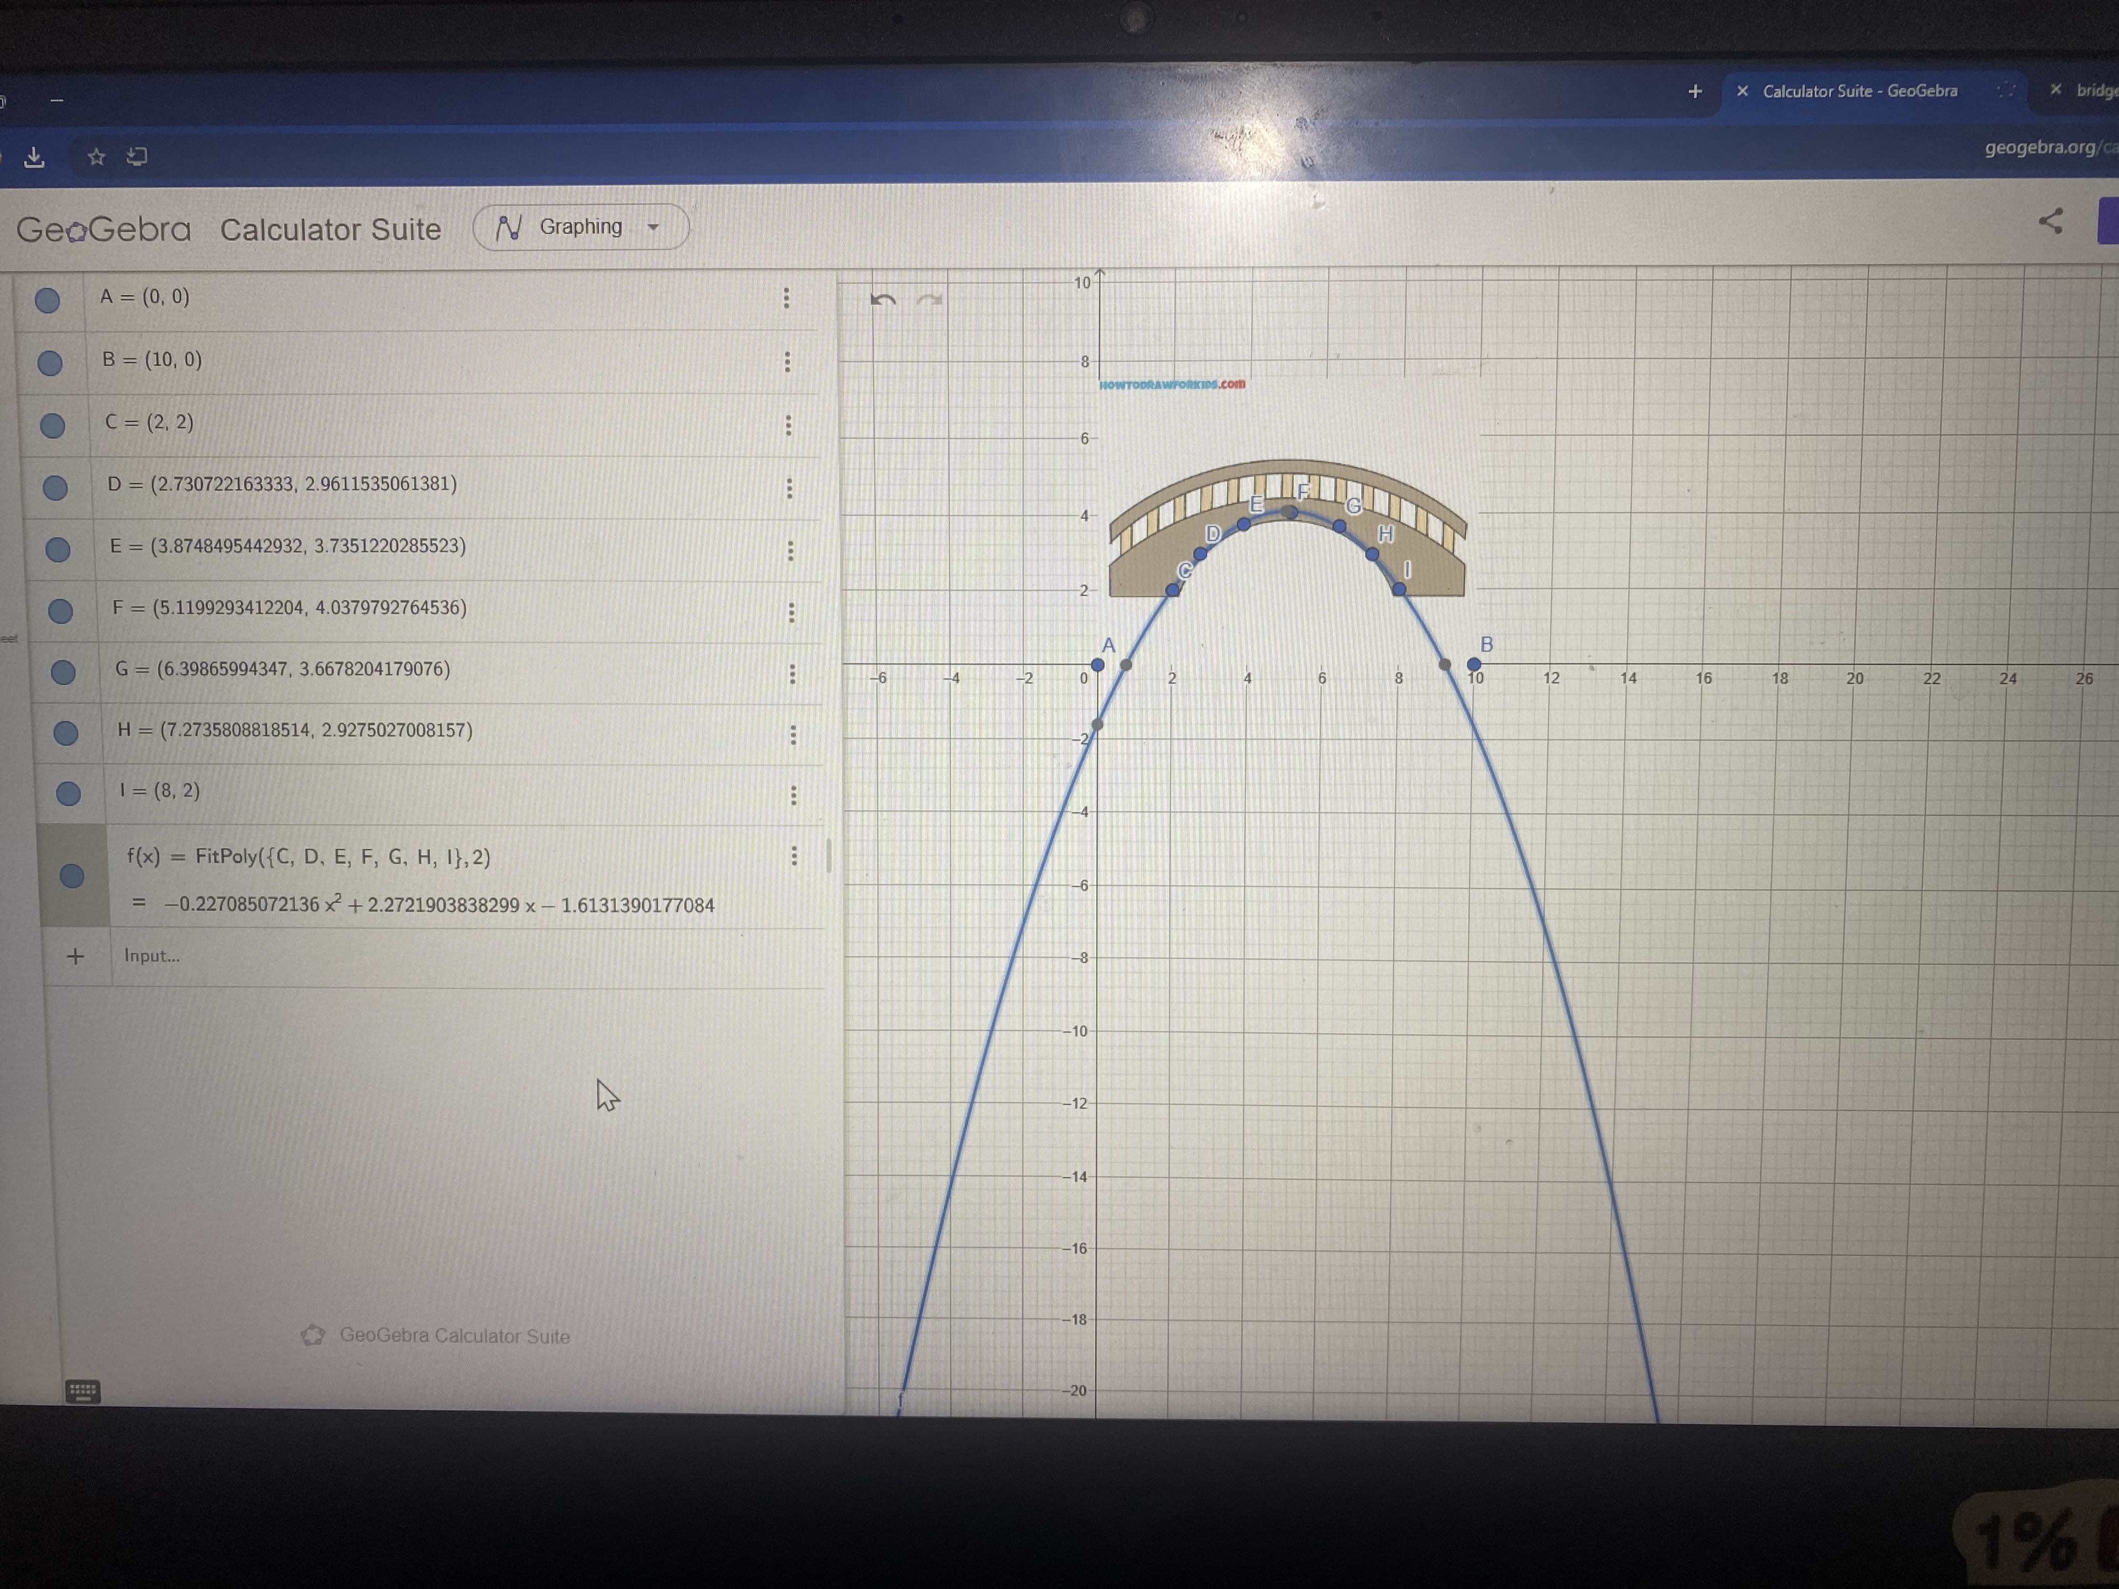Click the plus icon beside Input
Image resolution: width=2119 pixels, height=1589 pixels.
point(76,956)
